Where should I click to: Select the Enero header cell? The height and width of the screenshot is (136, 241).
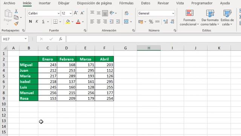[x=48, y=59]
